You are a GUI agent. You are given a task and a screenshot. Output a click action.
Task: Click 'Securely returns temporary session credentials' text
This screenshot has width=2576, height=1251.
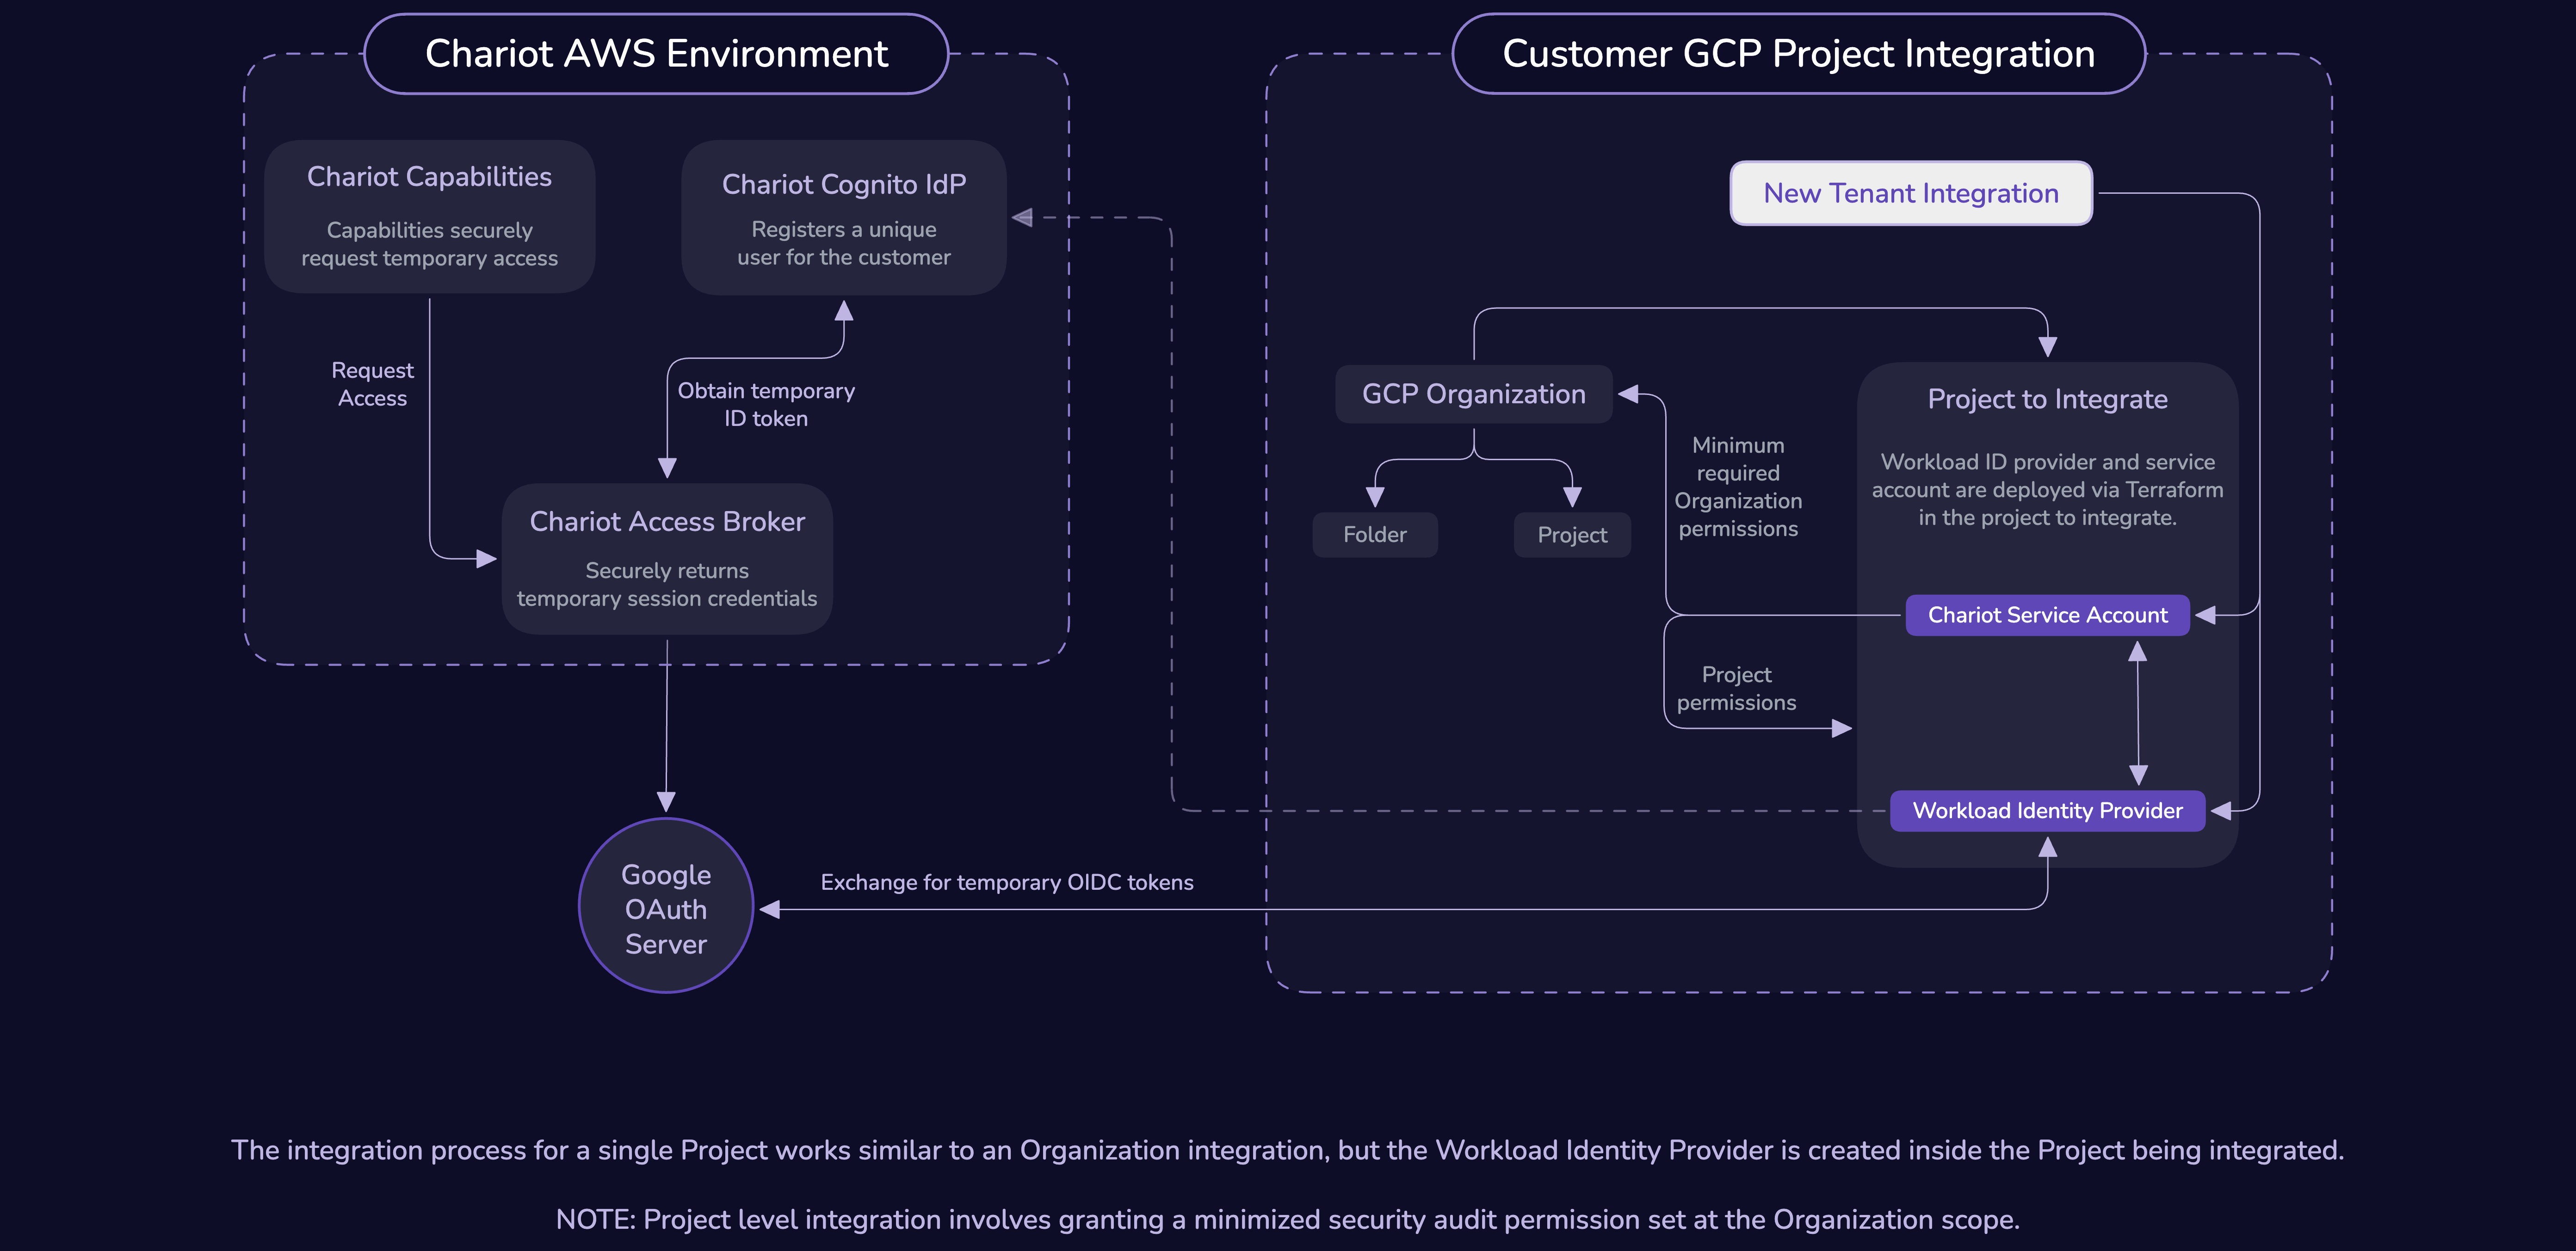pos(667,585)
